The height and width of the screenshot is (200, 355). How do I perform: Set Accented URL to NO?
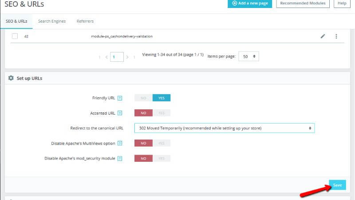(x=143, y=113)
